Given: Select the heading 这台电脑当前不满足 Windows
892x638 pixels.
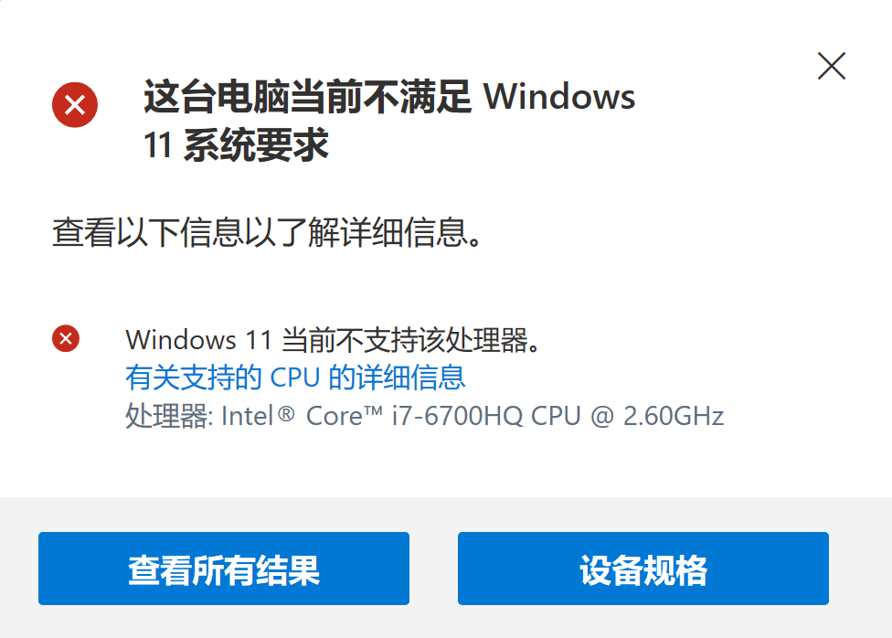Looking at the screenshot, I should (x=389, y=96).
